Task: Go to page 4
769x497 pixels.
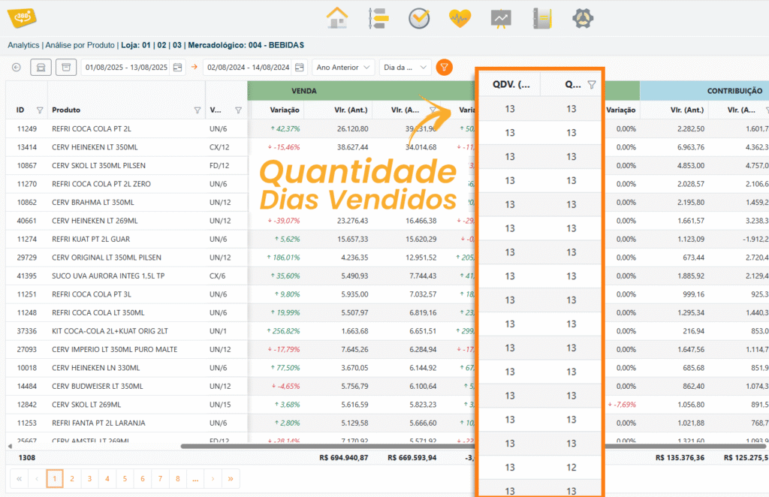Action: coord(107,479)
